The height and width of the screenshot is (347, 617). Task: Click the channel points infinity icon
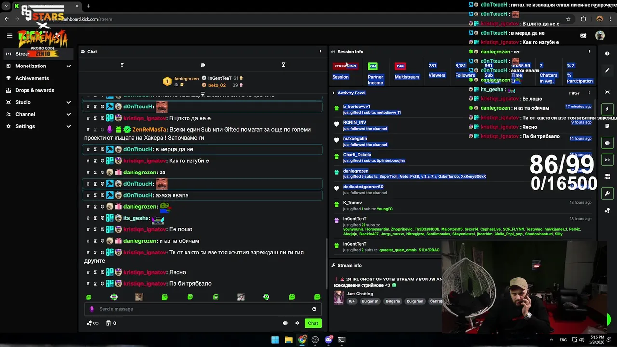[x=93, y=323]
